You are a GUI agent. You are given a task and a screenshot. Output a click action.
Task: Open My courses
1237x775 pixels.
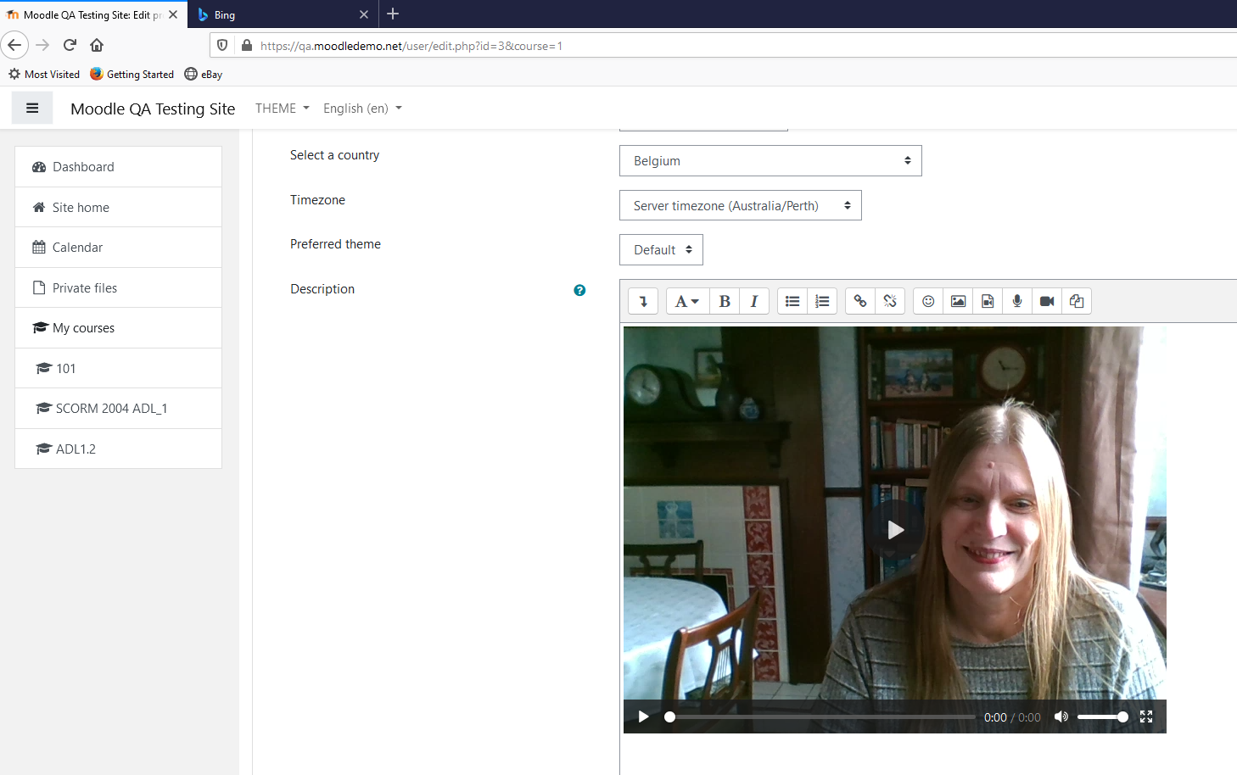tap(118, 328)
